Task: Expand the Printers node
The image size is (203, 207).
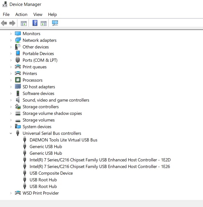Action: pos(11,74)
